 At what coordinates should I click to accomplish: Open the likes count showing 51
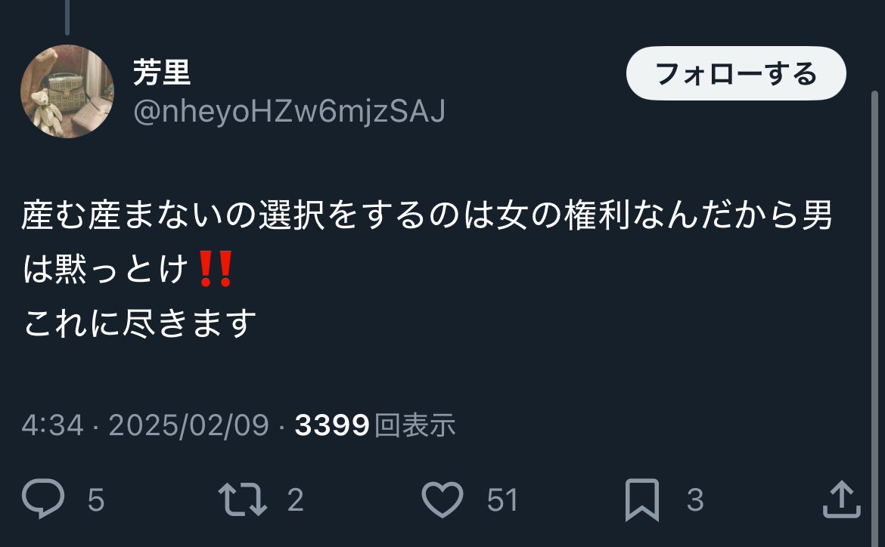coord(502,499)
